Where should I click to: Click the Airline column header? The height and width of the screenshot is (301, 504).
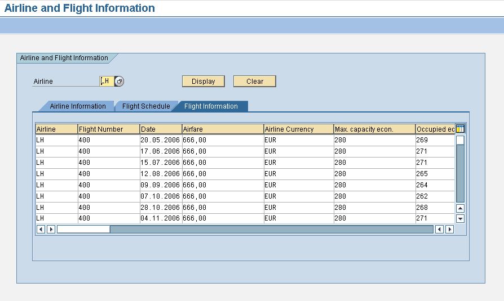[56, 129]
